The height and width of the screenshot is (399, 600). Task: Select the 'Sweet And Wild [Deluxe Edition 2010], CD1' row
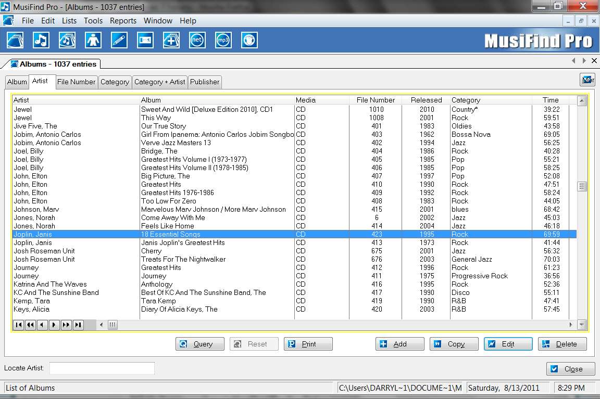click(294, 109)
